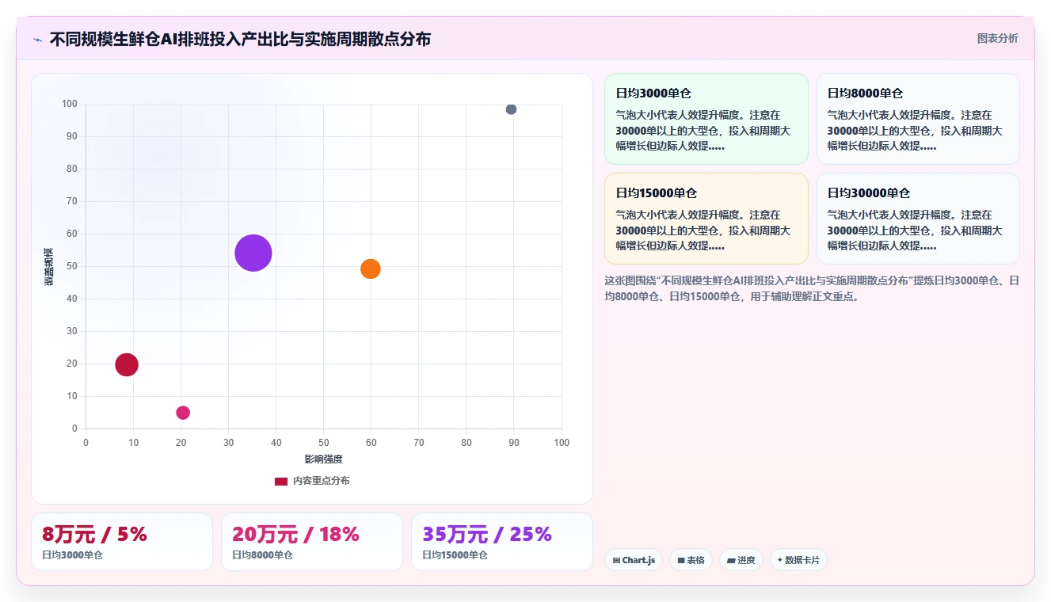The image size is (1051, 602).
Task: Click the 进度 tag
Action: tap(741, 560)
